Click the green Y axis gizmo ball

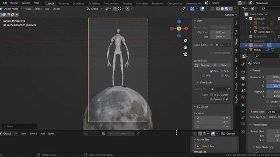pos(179,28)
